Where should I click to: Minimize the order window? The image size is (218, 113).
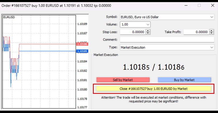(x=187, y=5)
